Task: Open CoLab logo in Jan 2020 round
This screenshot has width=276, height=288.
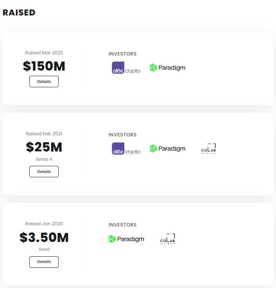Action: point(167,239)
